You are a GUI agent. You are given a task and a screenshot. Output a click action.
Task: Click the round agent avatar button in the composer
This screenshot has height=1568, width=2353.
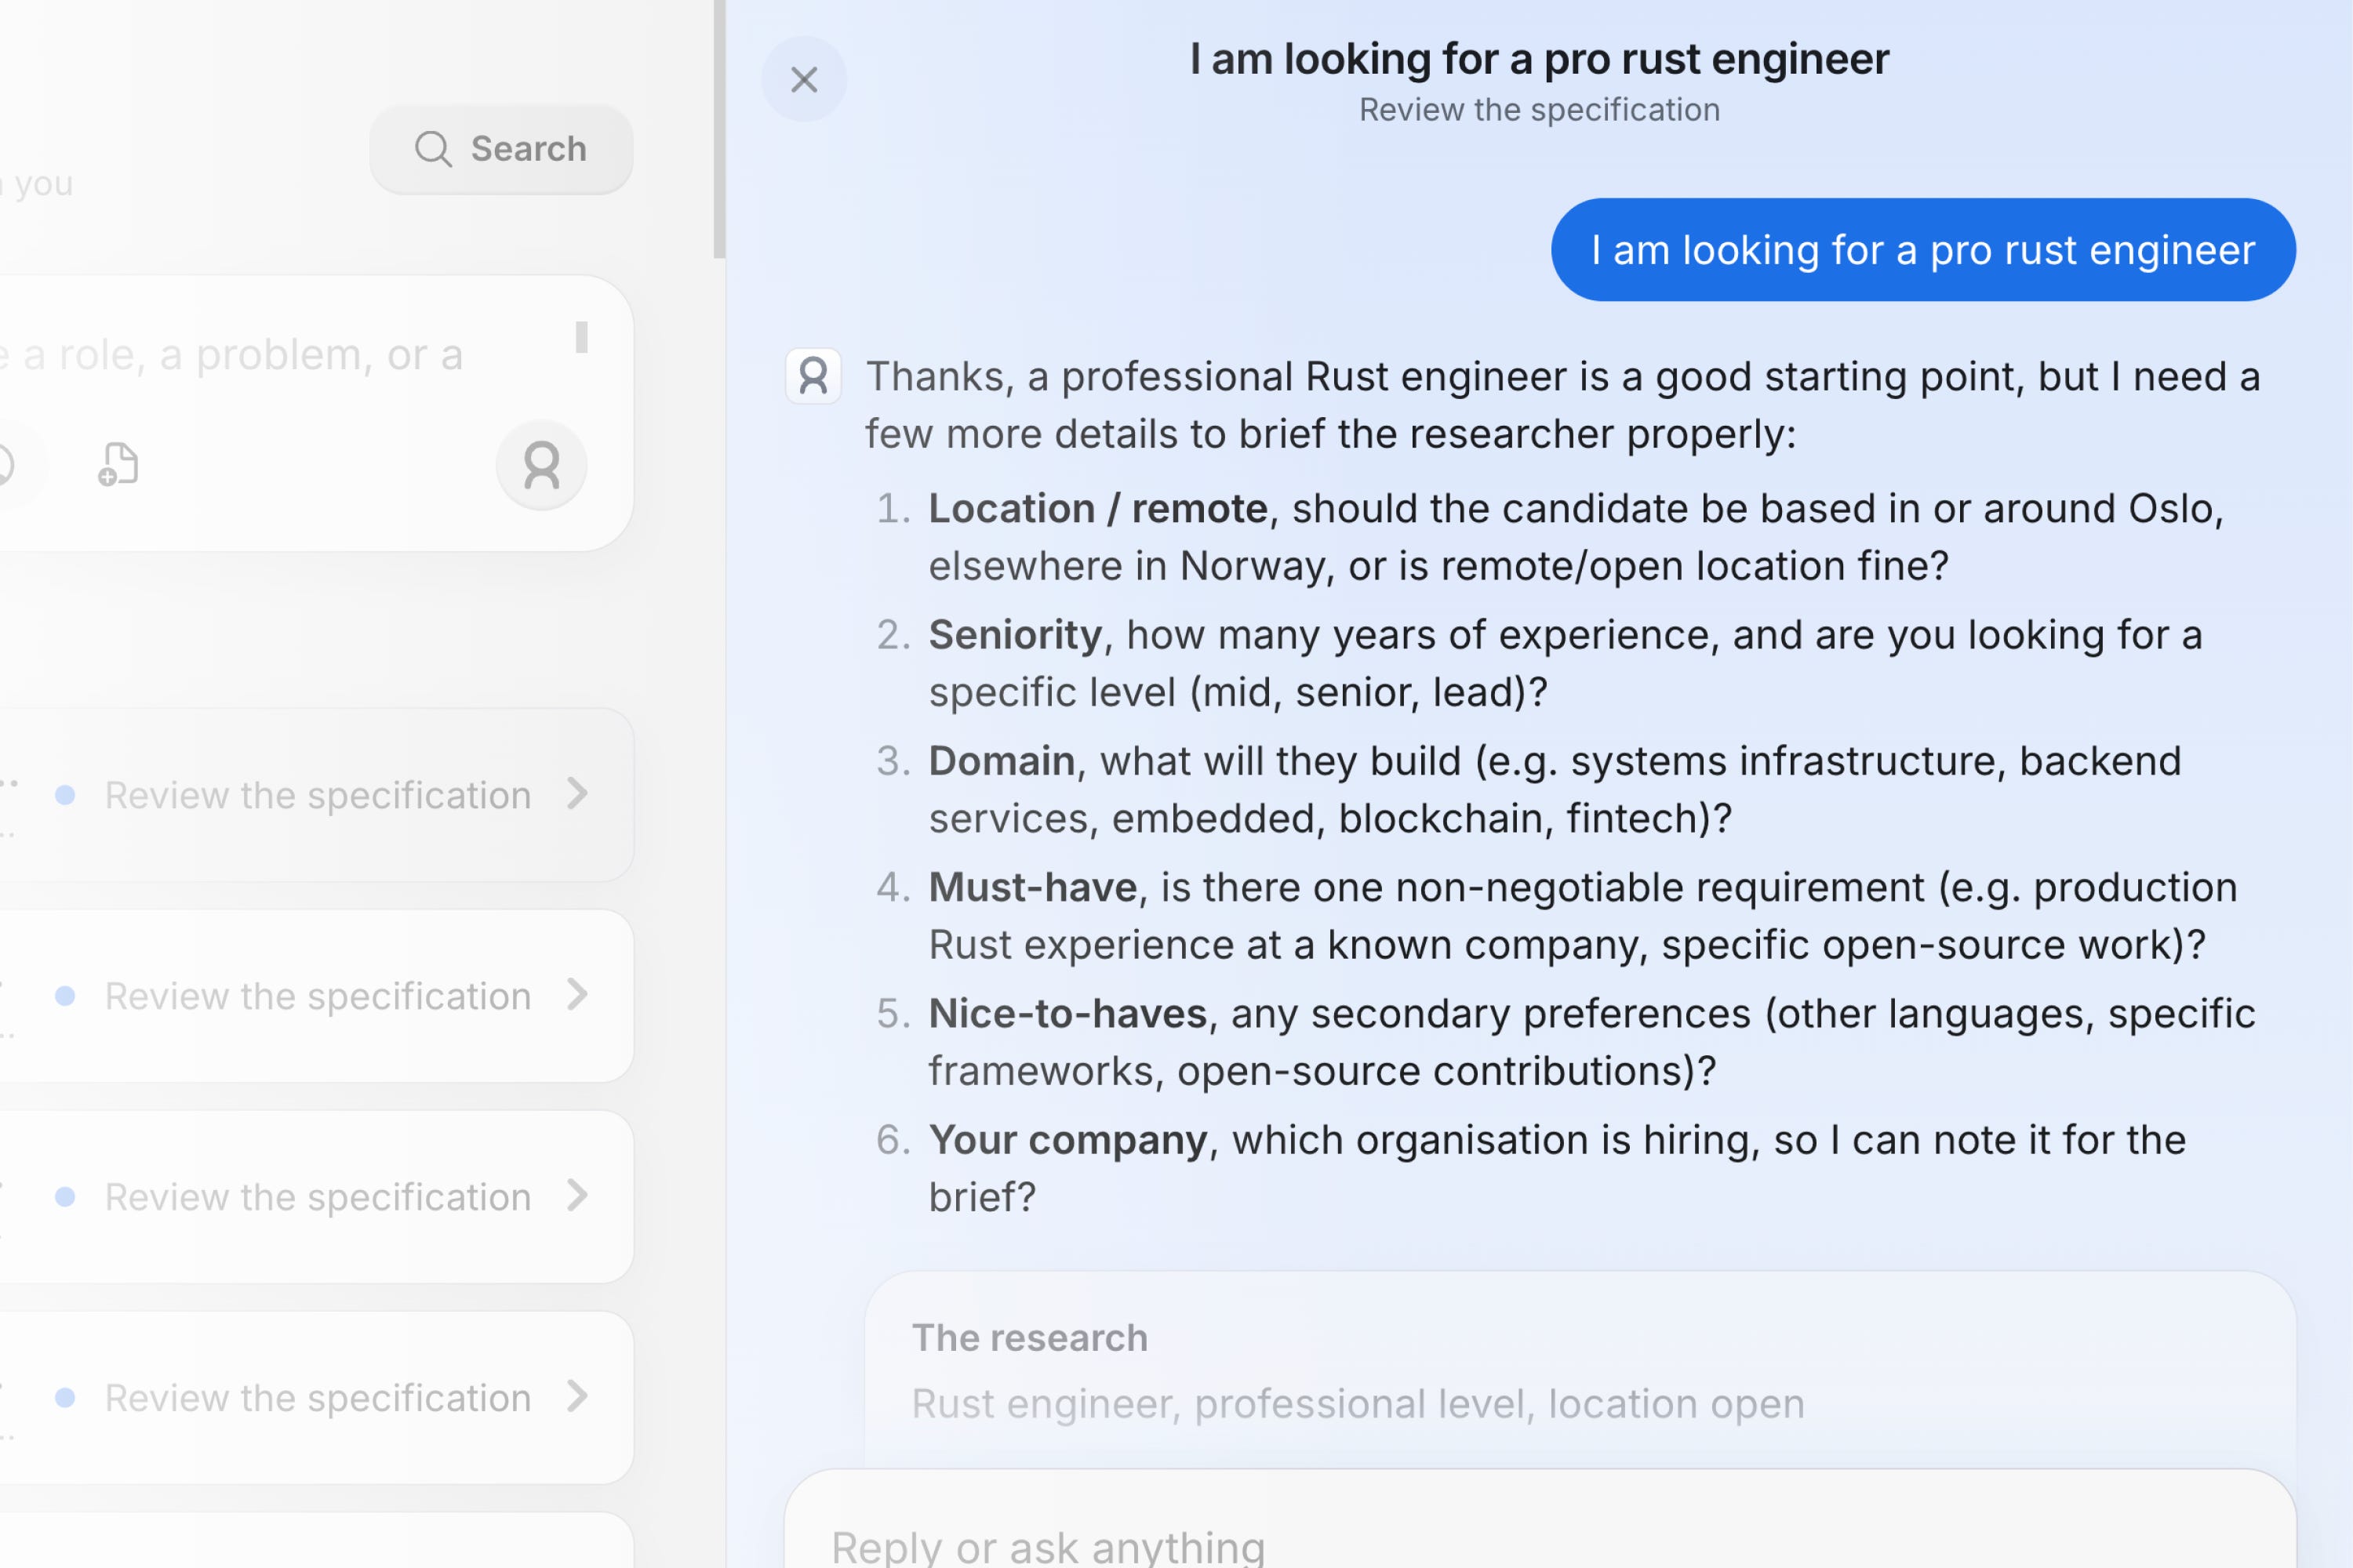541,465
